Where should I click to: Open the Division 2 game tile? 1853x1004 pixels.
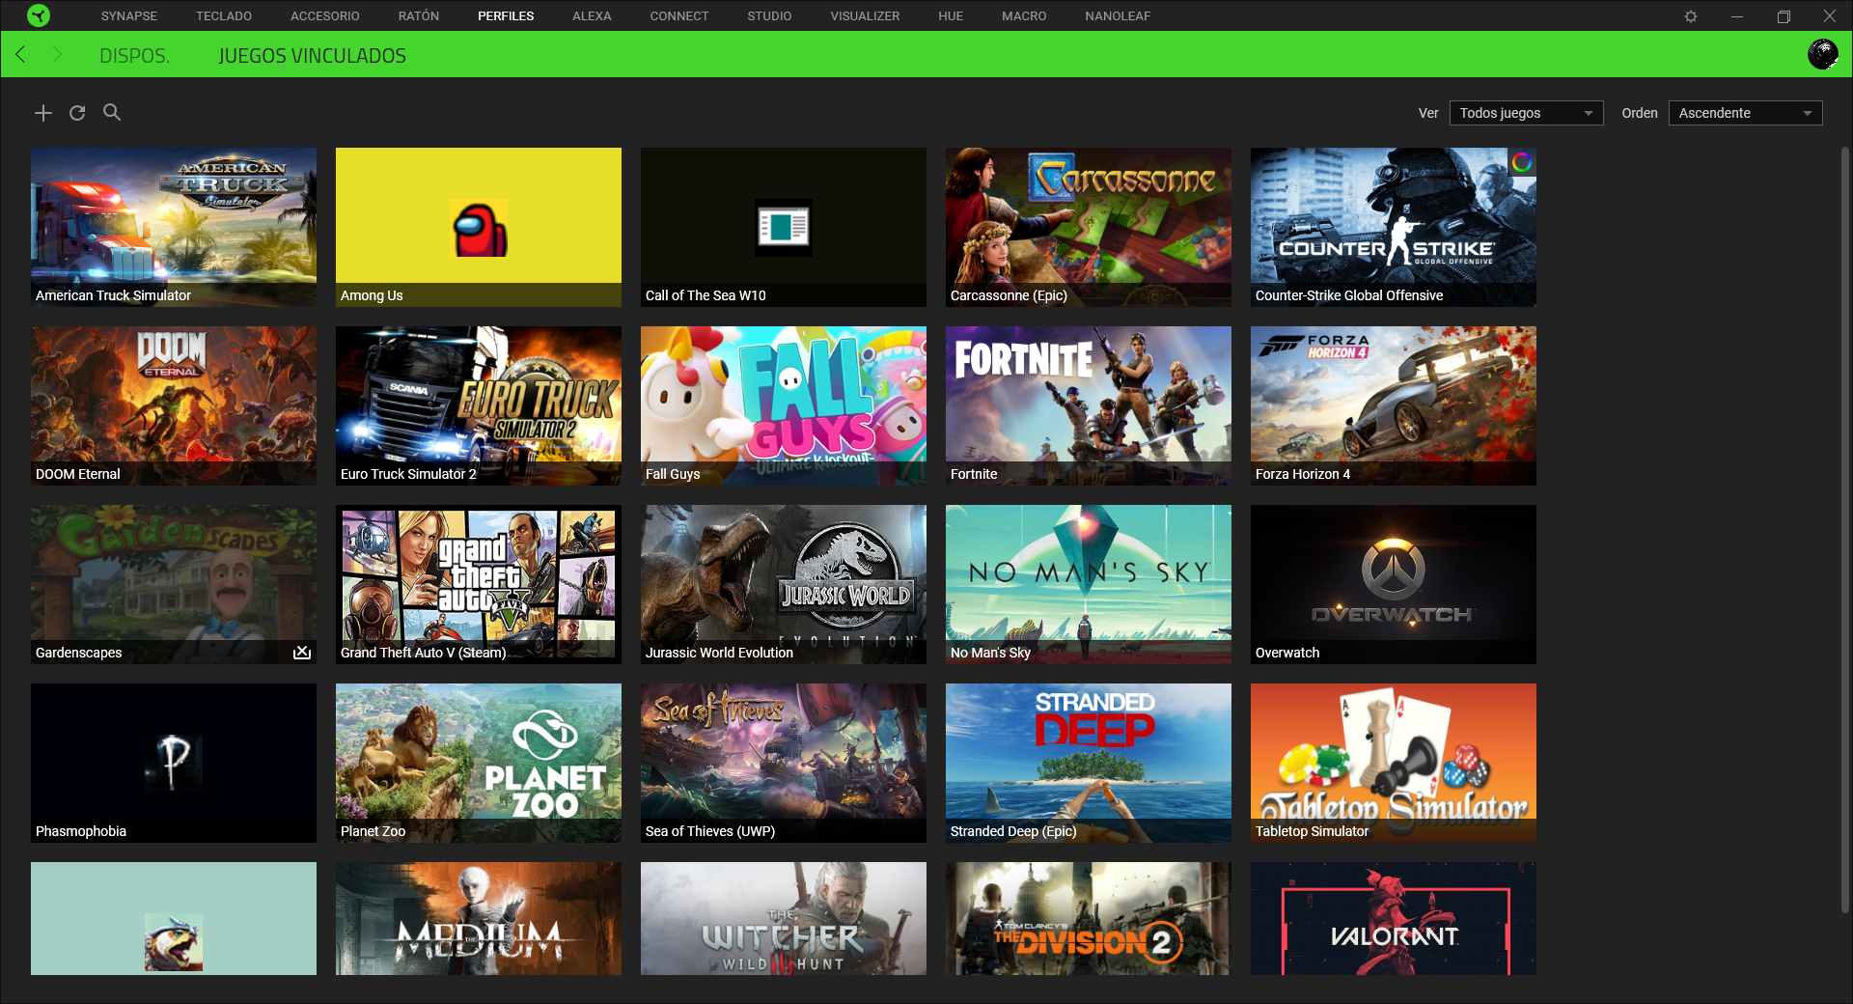(x=1089, y=918)
